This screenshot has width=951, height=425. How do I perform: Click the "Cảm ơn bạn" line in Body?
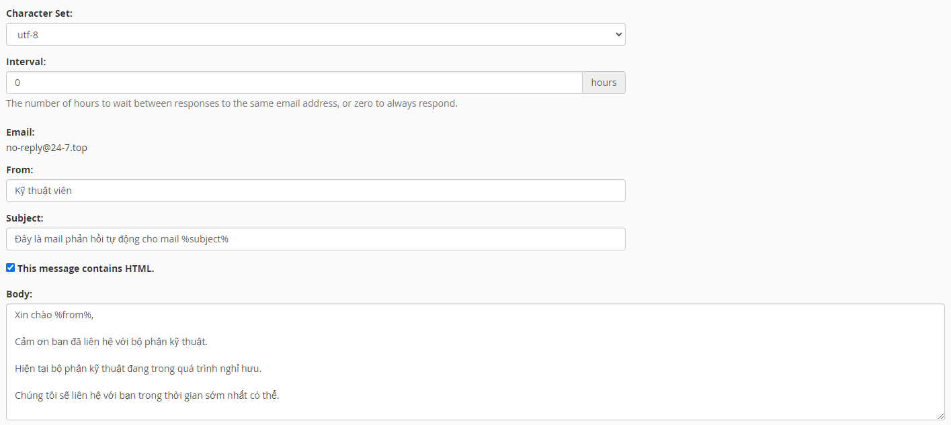point(111,342)
